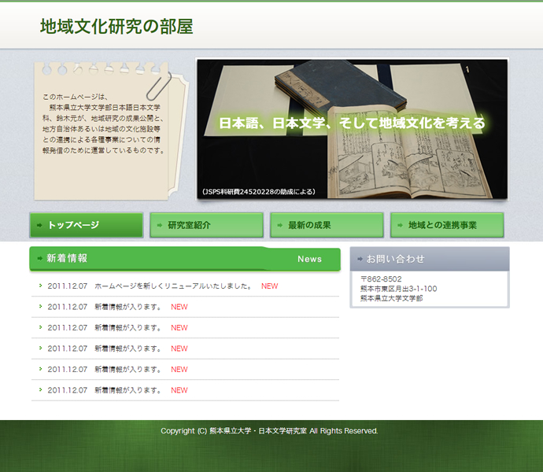Click the JSPS科研費24520228 caption on banner
543x472 pixels.
(258, 191)
